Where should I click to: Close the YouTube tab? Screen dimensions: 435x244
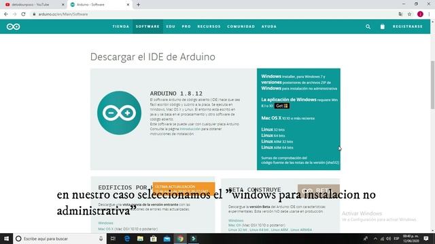pyautogui.click(x=63, y=5)
